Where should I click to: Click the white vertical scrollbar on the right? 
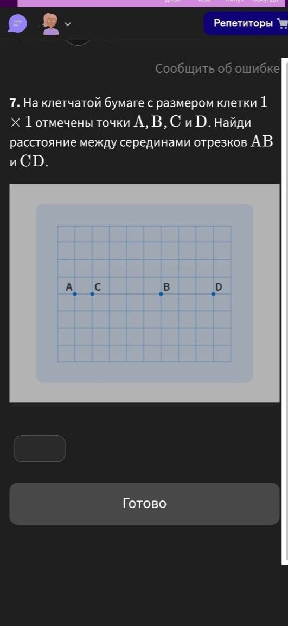tap(284, 311)
